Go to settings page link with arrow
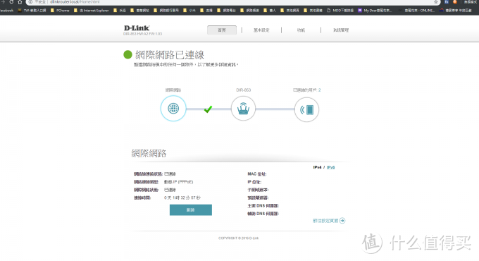479x261 pixels. tap(329, 221)
